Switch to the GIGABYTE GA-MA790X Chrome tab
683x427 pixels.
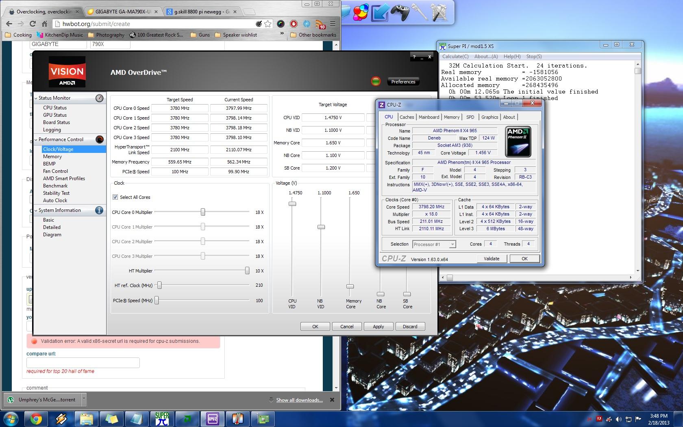123,12
